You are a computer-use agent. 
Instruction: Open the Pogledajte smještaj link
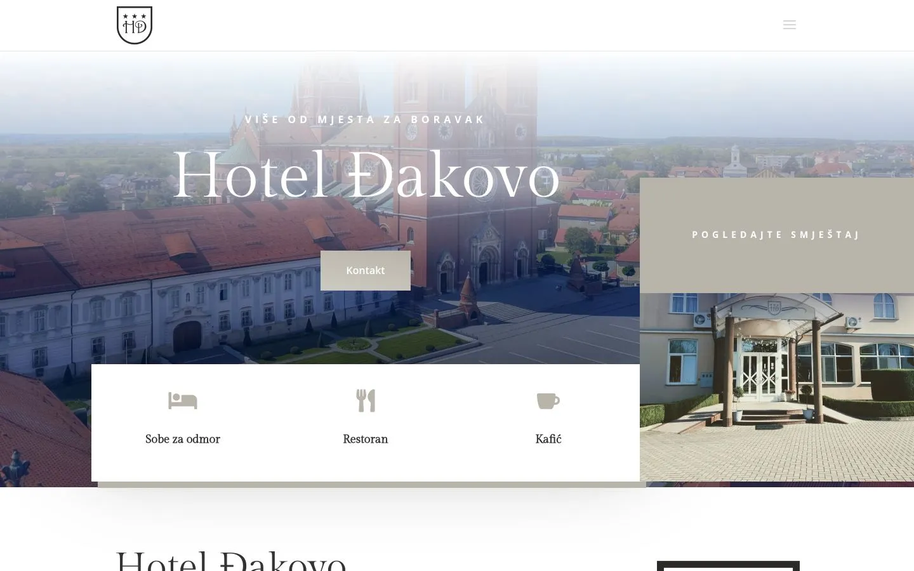click(776, 235)
